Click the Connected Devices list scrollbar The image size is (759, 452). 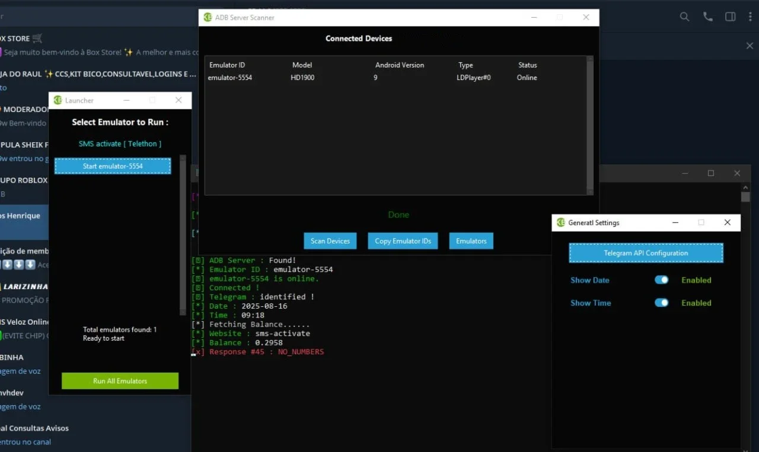click(589, 126)
